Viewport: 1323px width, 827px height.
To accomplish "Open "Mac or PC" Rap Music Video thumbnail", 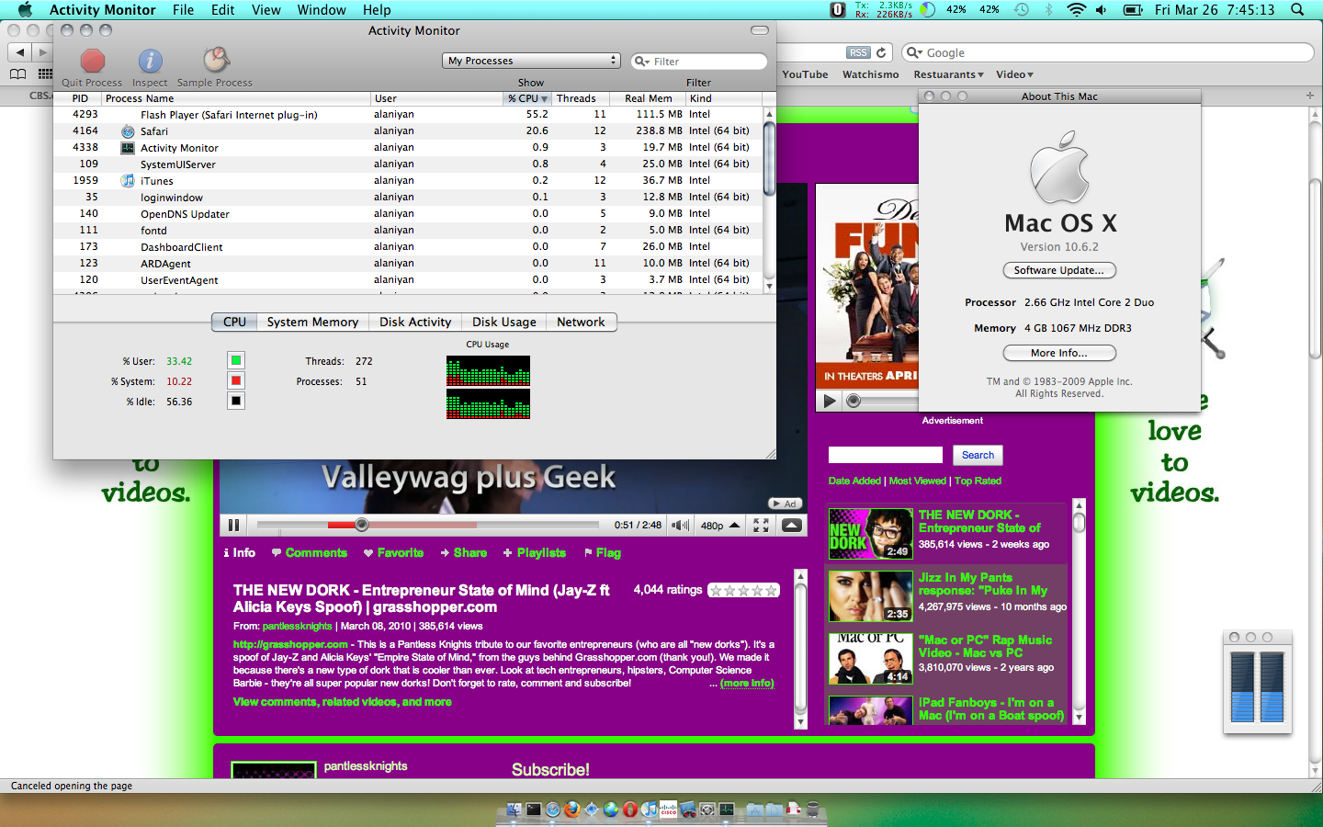I will 870,658.
